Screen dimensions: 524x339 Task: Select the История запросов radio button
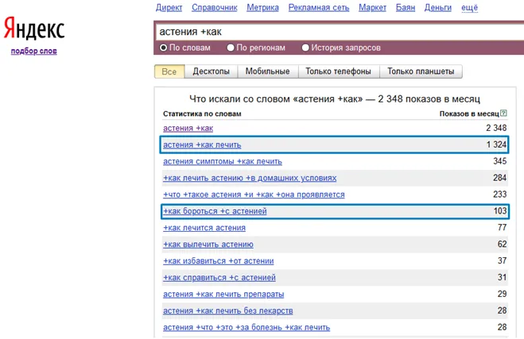[305, 48]
